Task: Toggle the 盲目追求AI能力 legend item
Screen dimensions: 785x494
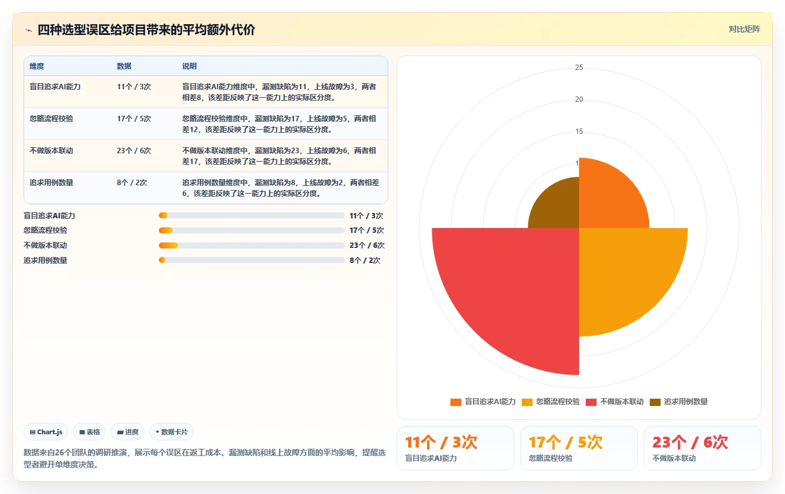Action: coord(483,402)
